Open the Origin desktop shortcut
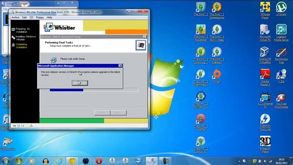This screenshot has width=293, height=165. click(x=217, y=76)
